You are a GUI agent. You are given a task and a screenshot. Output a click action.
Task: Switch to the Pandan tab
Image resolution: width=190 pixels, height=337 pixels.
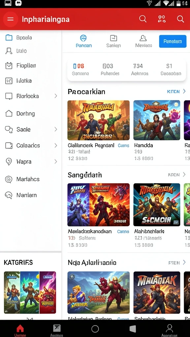[x=83, y=41]
